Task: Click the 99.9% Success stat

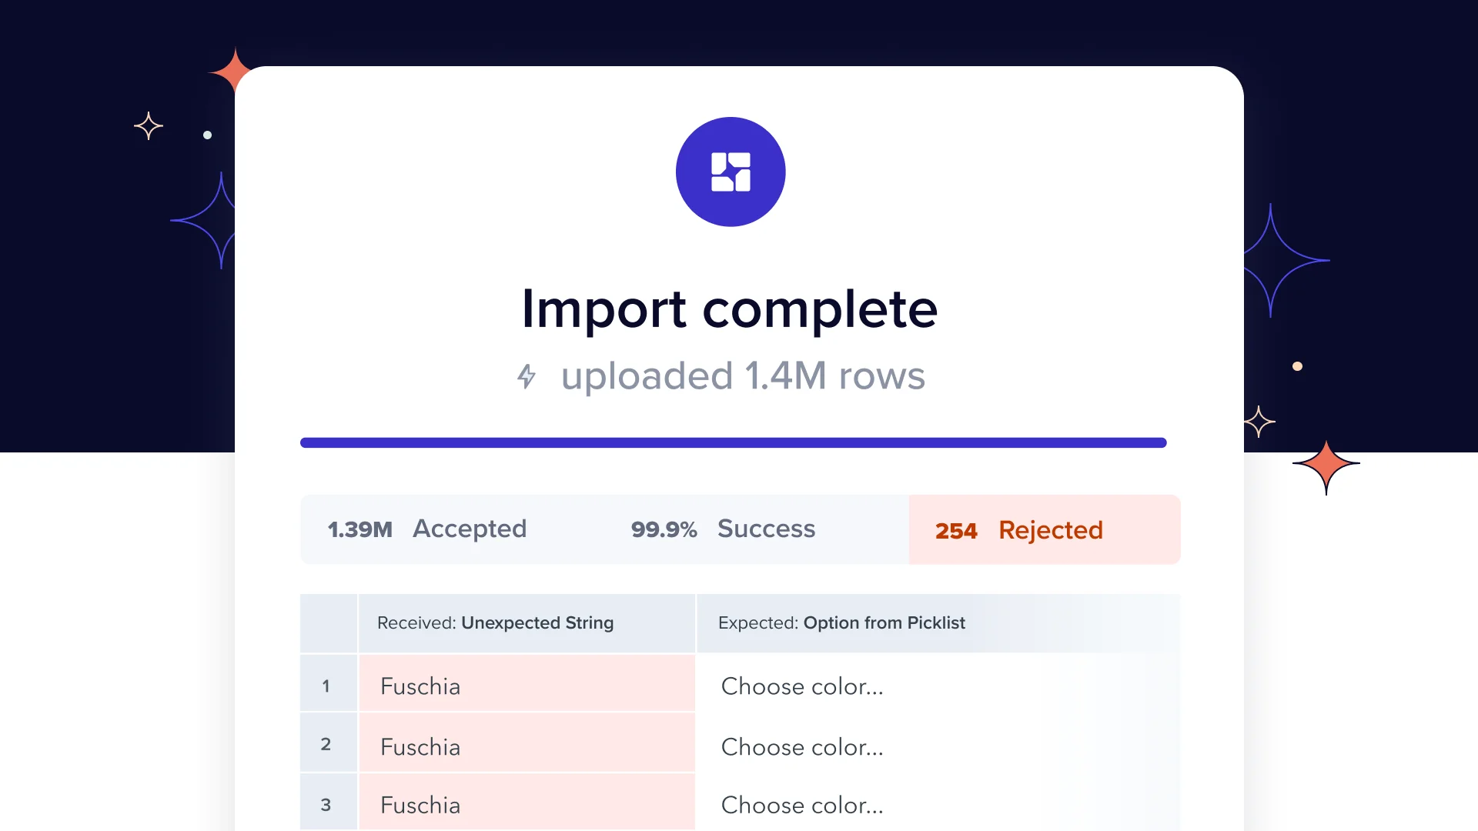Action: click(723, 529)
